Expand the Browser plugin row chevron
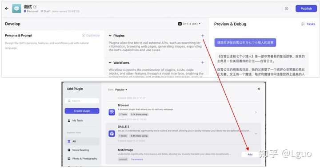The width and height of the screenshot is (320, 168). tap(256, 112)
